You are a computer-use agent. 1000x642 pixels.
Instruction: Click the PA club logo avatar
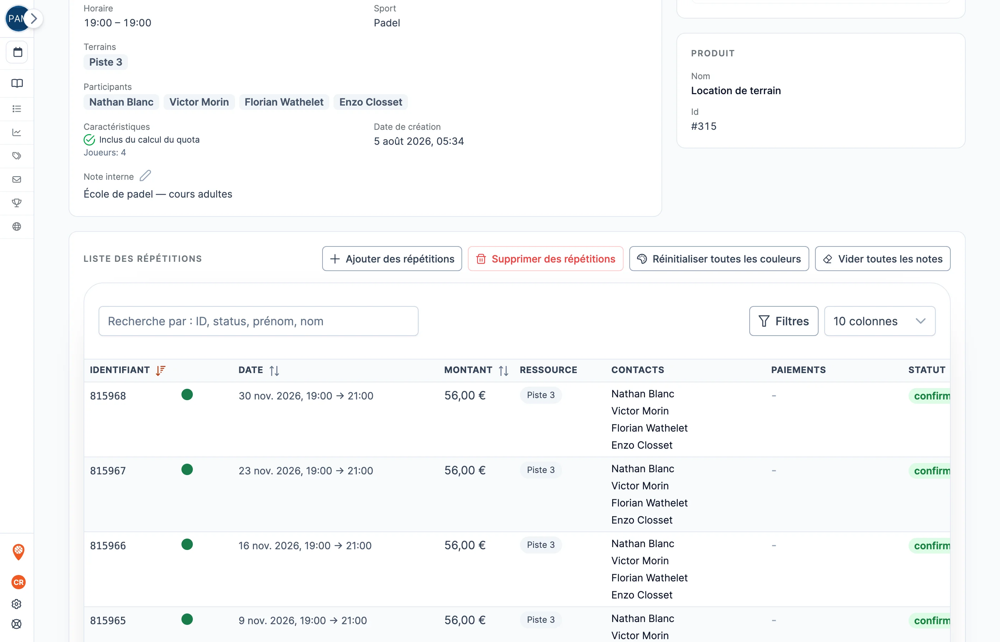(15, 18)
